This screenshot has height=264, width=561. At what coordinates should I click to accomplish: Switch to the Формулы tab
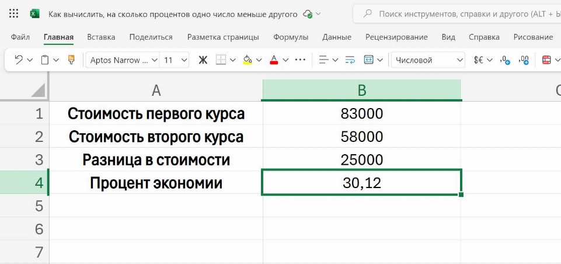[291, 37]
